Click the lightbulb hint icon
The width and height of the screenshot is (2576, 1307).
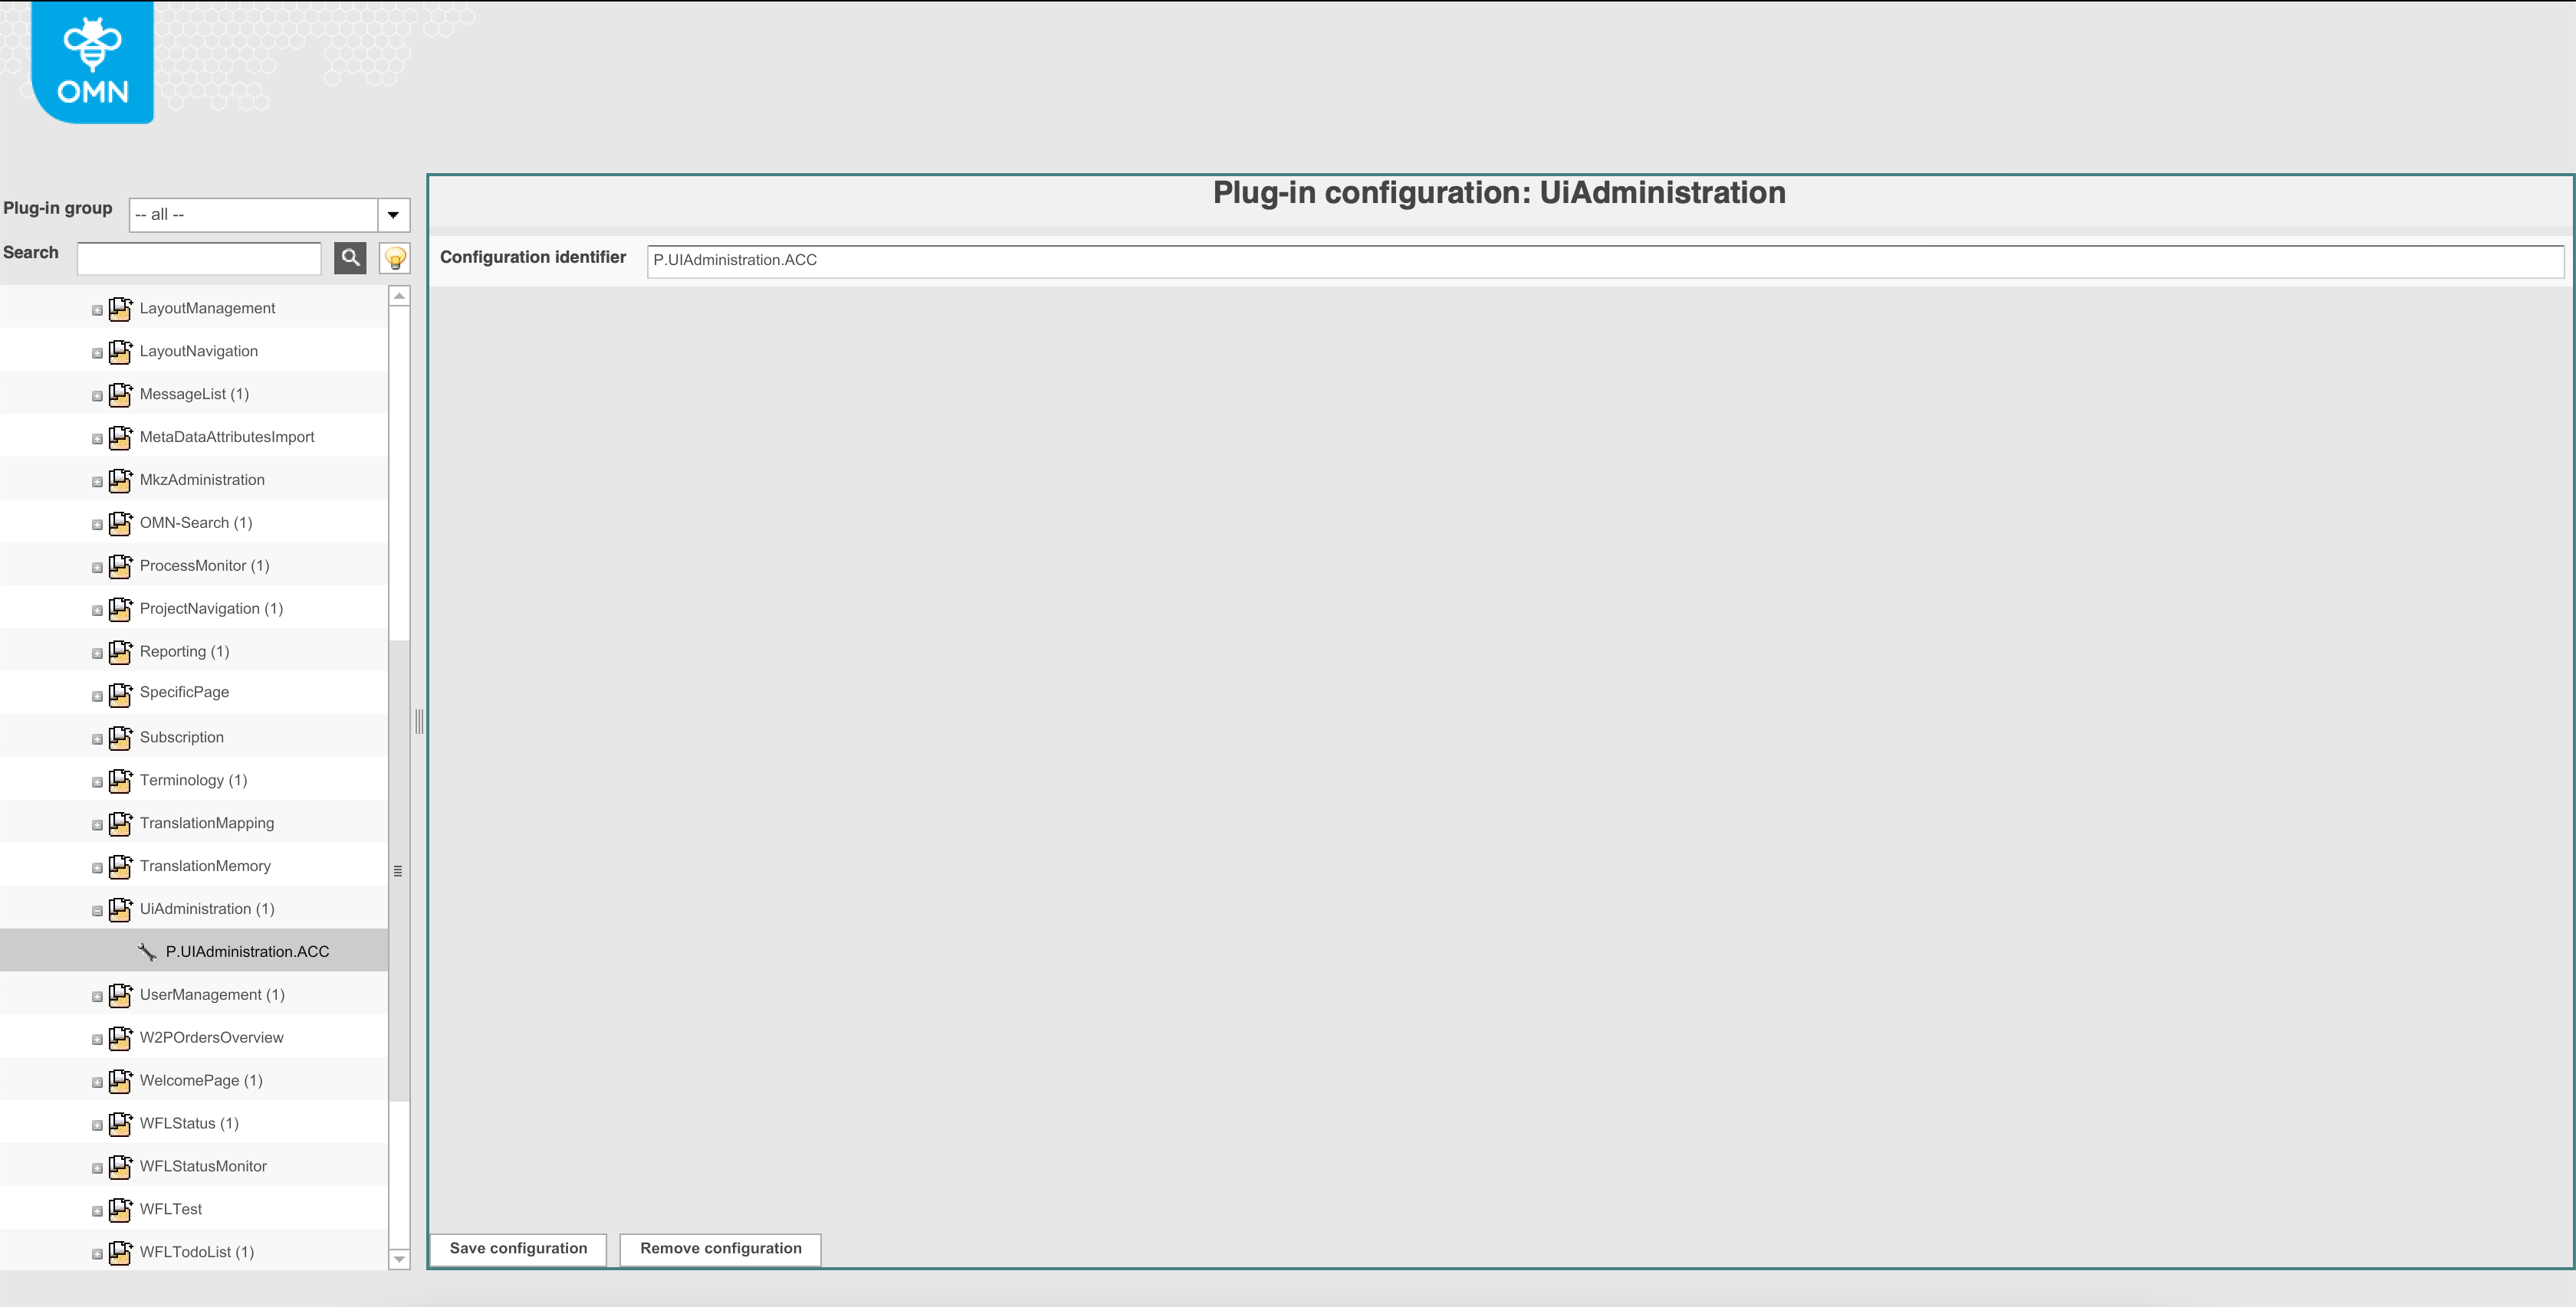[x=395, y=258]
